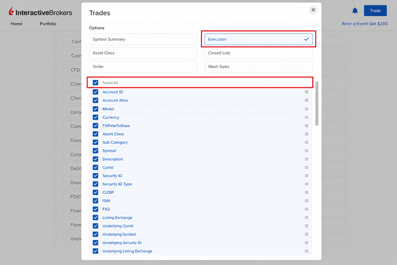Click the drag handle for Account ID

(x=307, y=92)
